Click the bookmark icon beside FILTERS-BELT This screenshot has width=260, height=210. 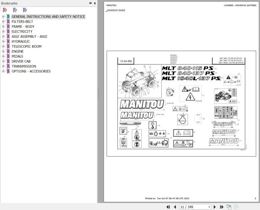pyautogui.click(x=8, y=22)
